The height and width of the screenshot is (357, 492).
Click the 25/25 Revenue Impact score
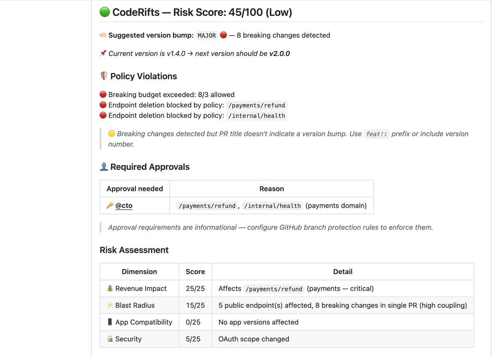click(195, 289)
